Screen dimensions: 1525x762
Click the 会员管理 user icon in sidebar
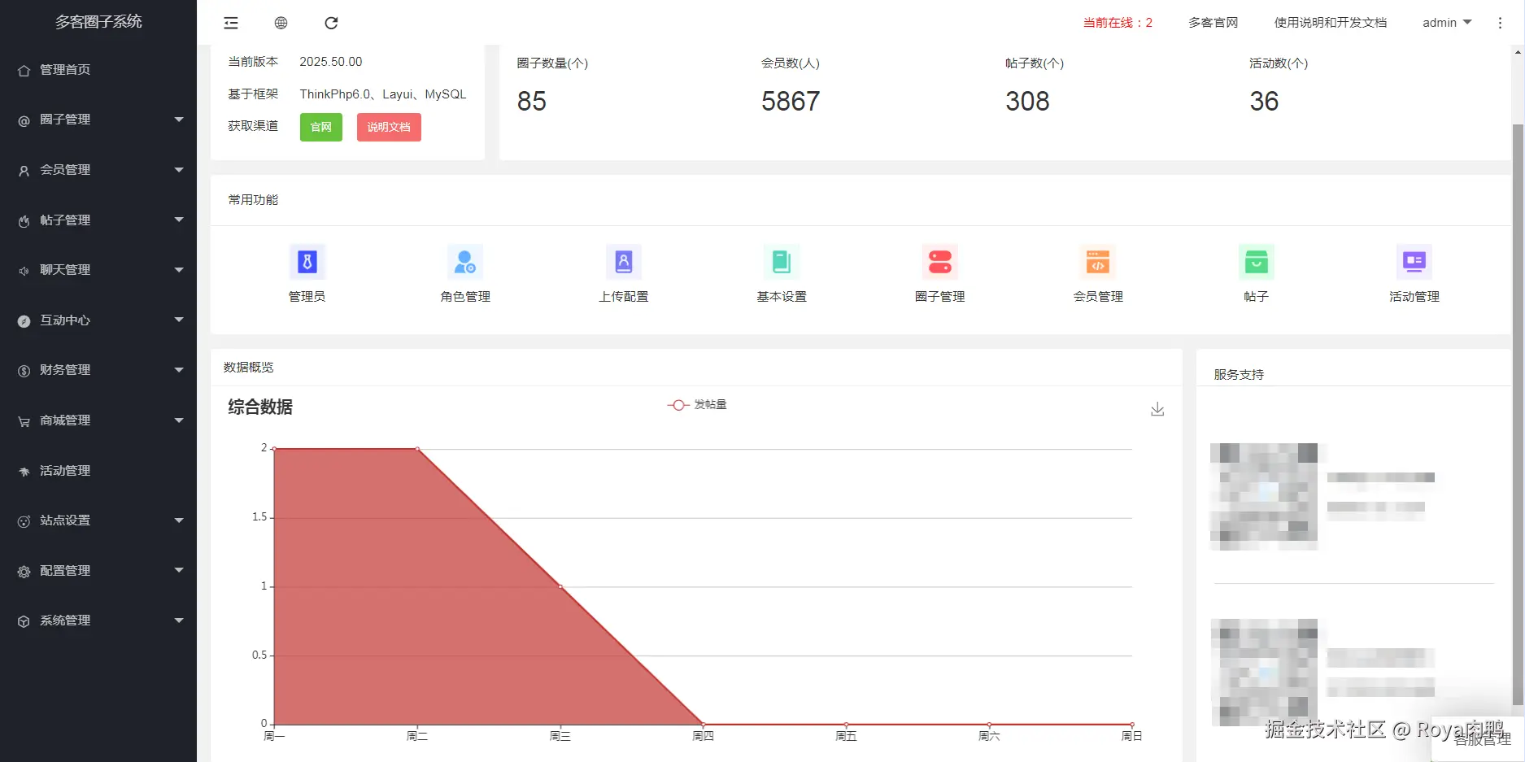(x=24, y=171)
